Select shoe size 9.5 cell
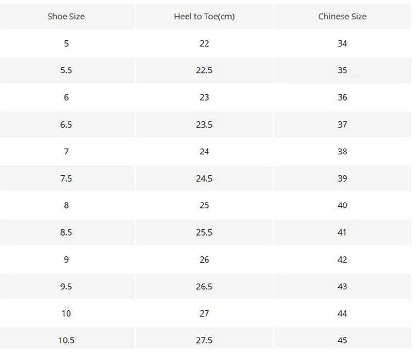Image resolution: width=413 pixels, height=355 pixels. pos(66,287)
